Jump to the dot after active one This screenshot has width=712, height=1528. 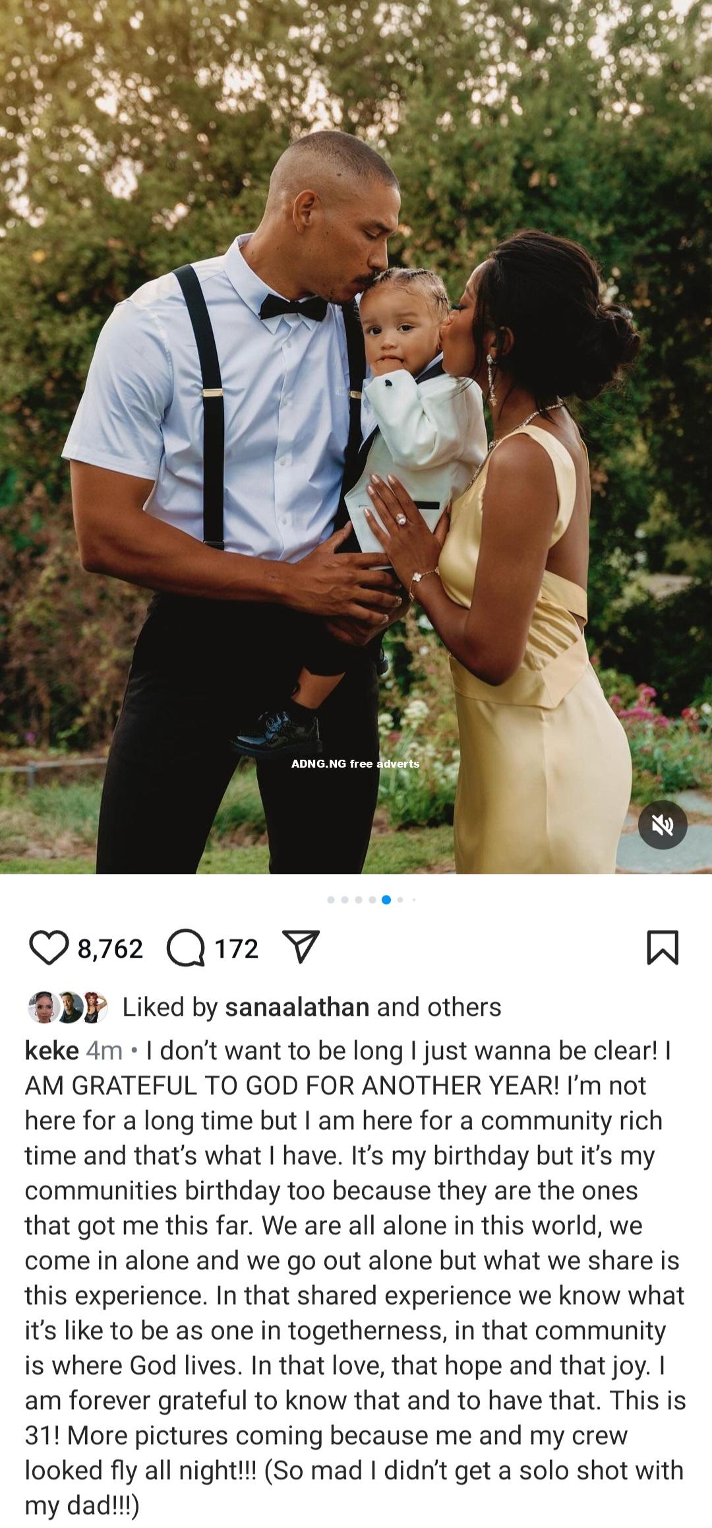(x=400, y=900)
